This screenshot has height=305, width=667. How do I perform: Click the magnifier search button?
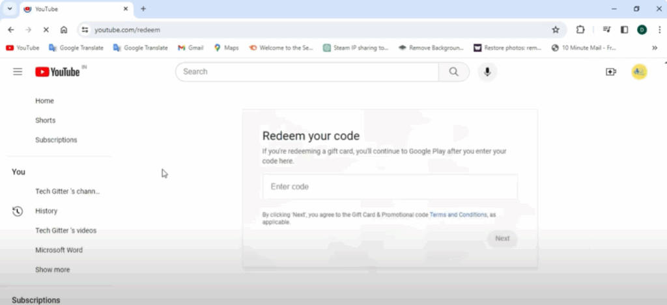(x=454, y=72)
